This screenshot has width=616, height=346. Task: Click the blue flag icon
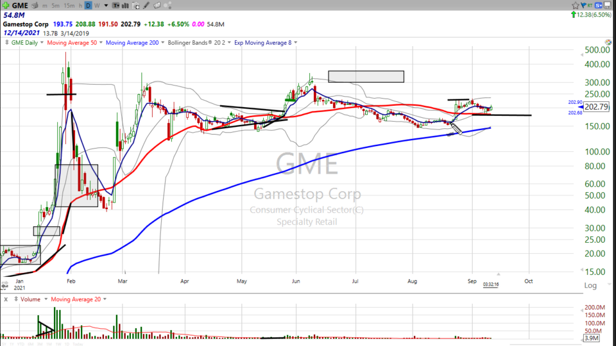(x=583, y=5)
